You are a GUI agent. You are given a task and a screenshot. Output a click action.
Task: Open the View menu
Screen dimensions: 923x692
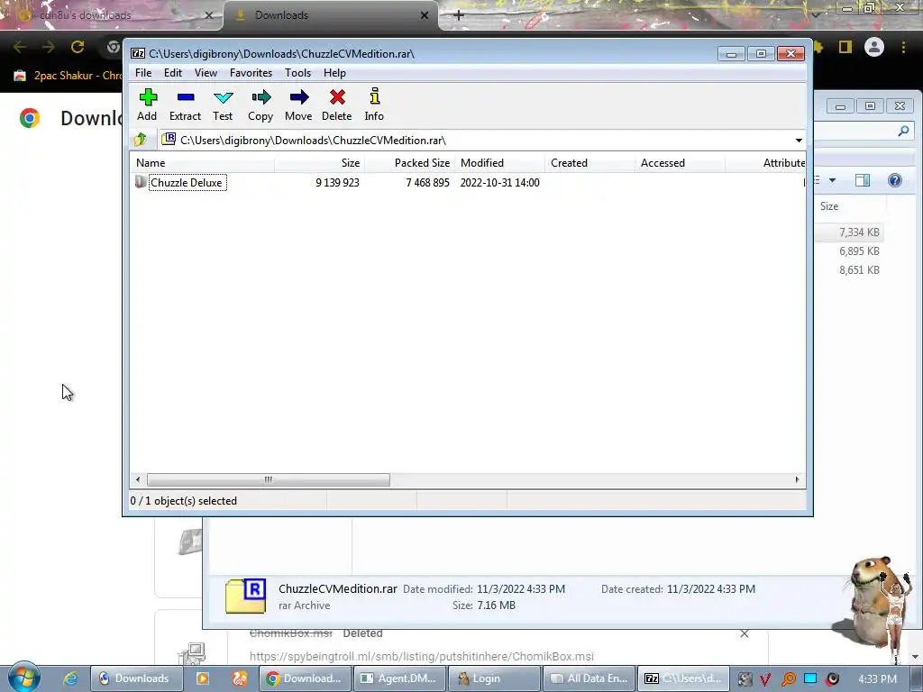point(206,73)
